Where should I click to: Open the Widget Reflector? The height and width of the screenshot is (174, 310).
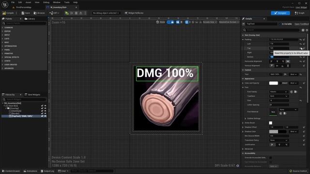click(x=134, y=13)
